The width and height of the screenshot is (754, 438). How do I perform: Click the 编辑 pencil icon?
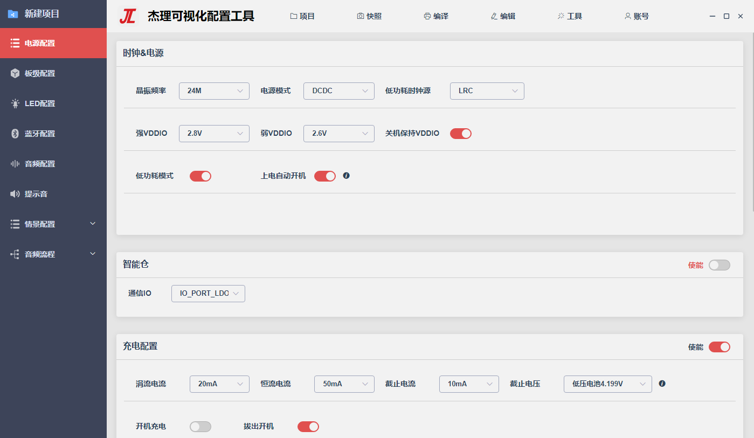click(494, 16)
